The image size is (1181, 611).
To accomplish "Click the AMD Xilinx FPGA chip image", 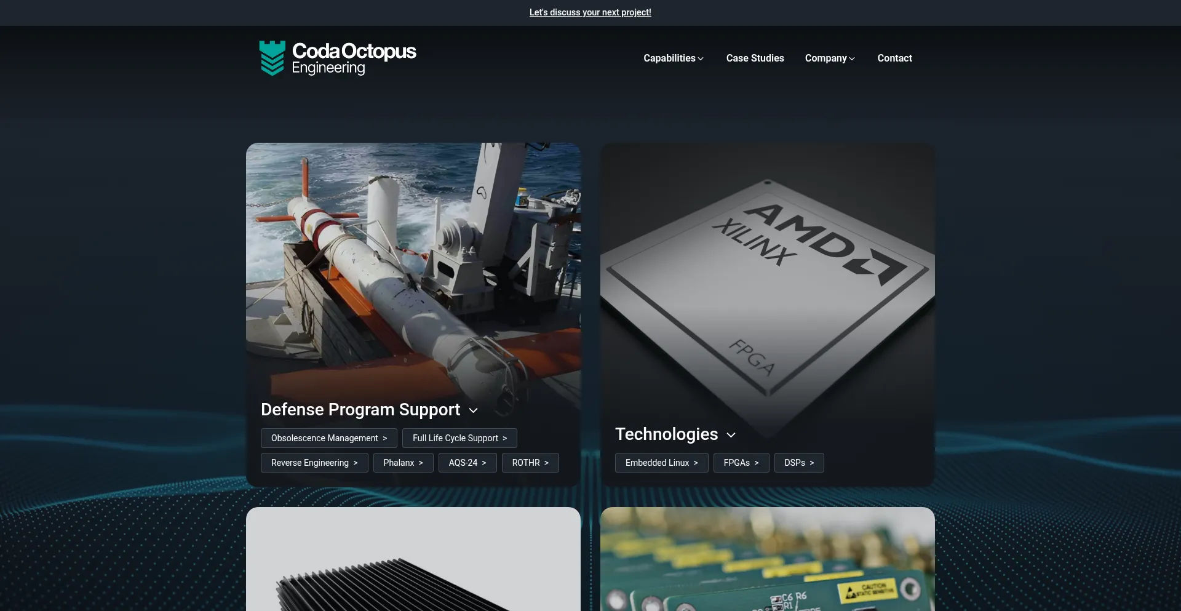I will click(x=767, y=283).
